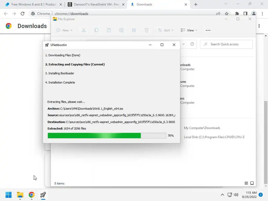Click the Cut icon in File Explorer

tap(83, 30)
